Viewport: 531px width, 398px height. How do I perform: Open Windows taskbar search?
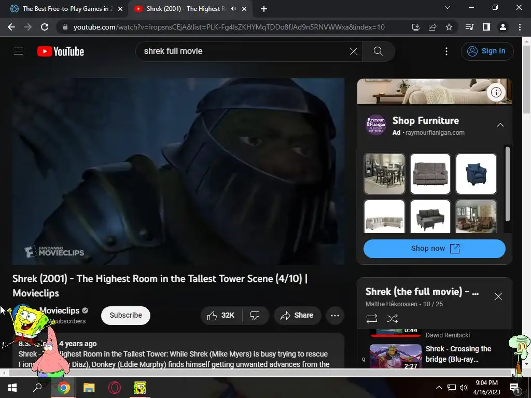[37, 388]
